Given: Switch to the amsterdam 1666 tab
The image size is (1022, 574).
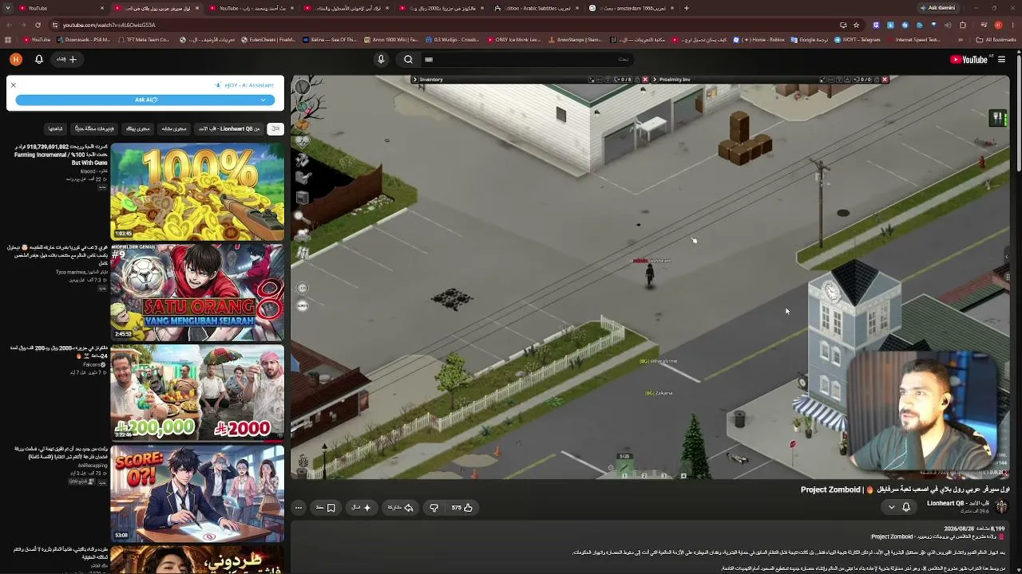Looking at the screenshot, I should (631, 8).
